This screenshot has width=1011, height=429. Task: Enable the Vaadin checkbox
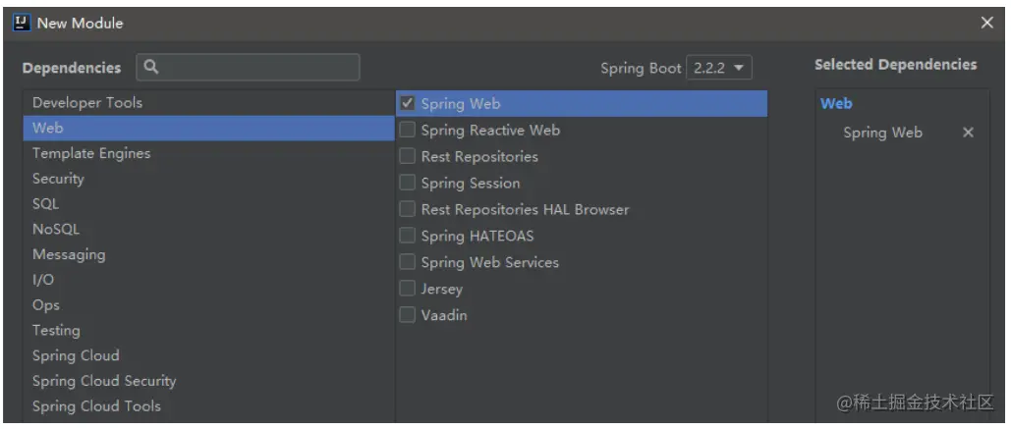coord(407,314)
